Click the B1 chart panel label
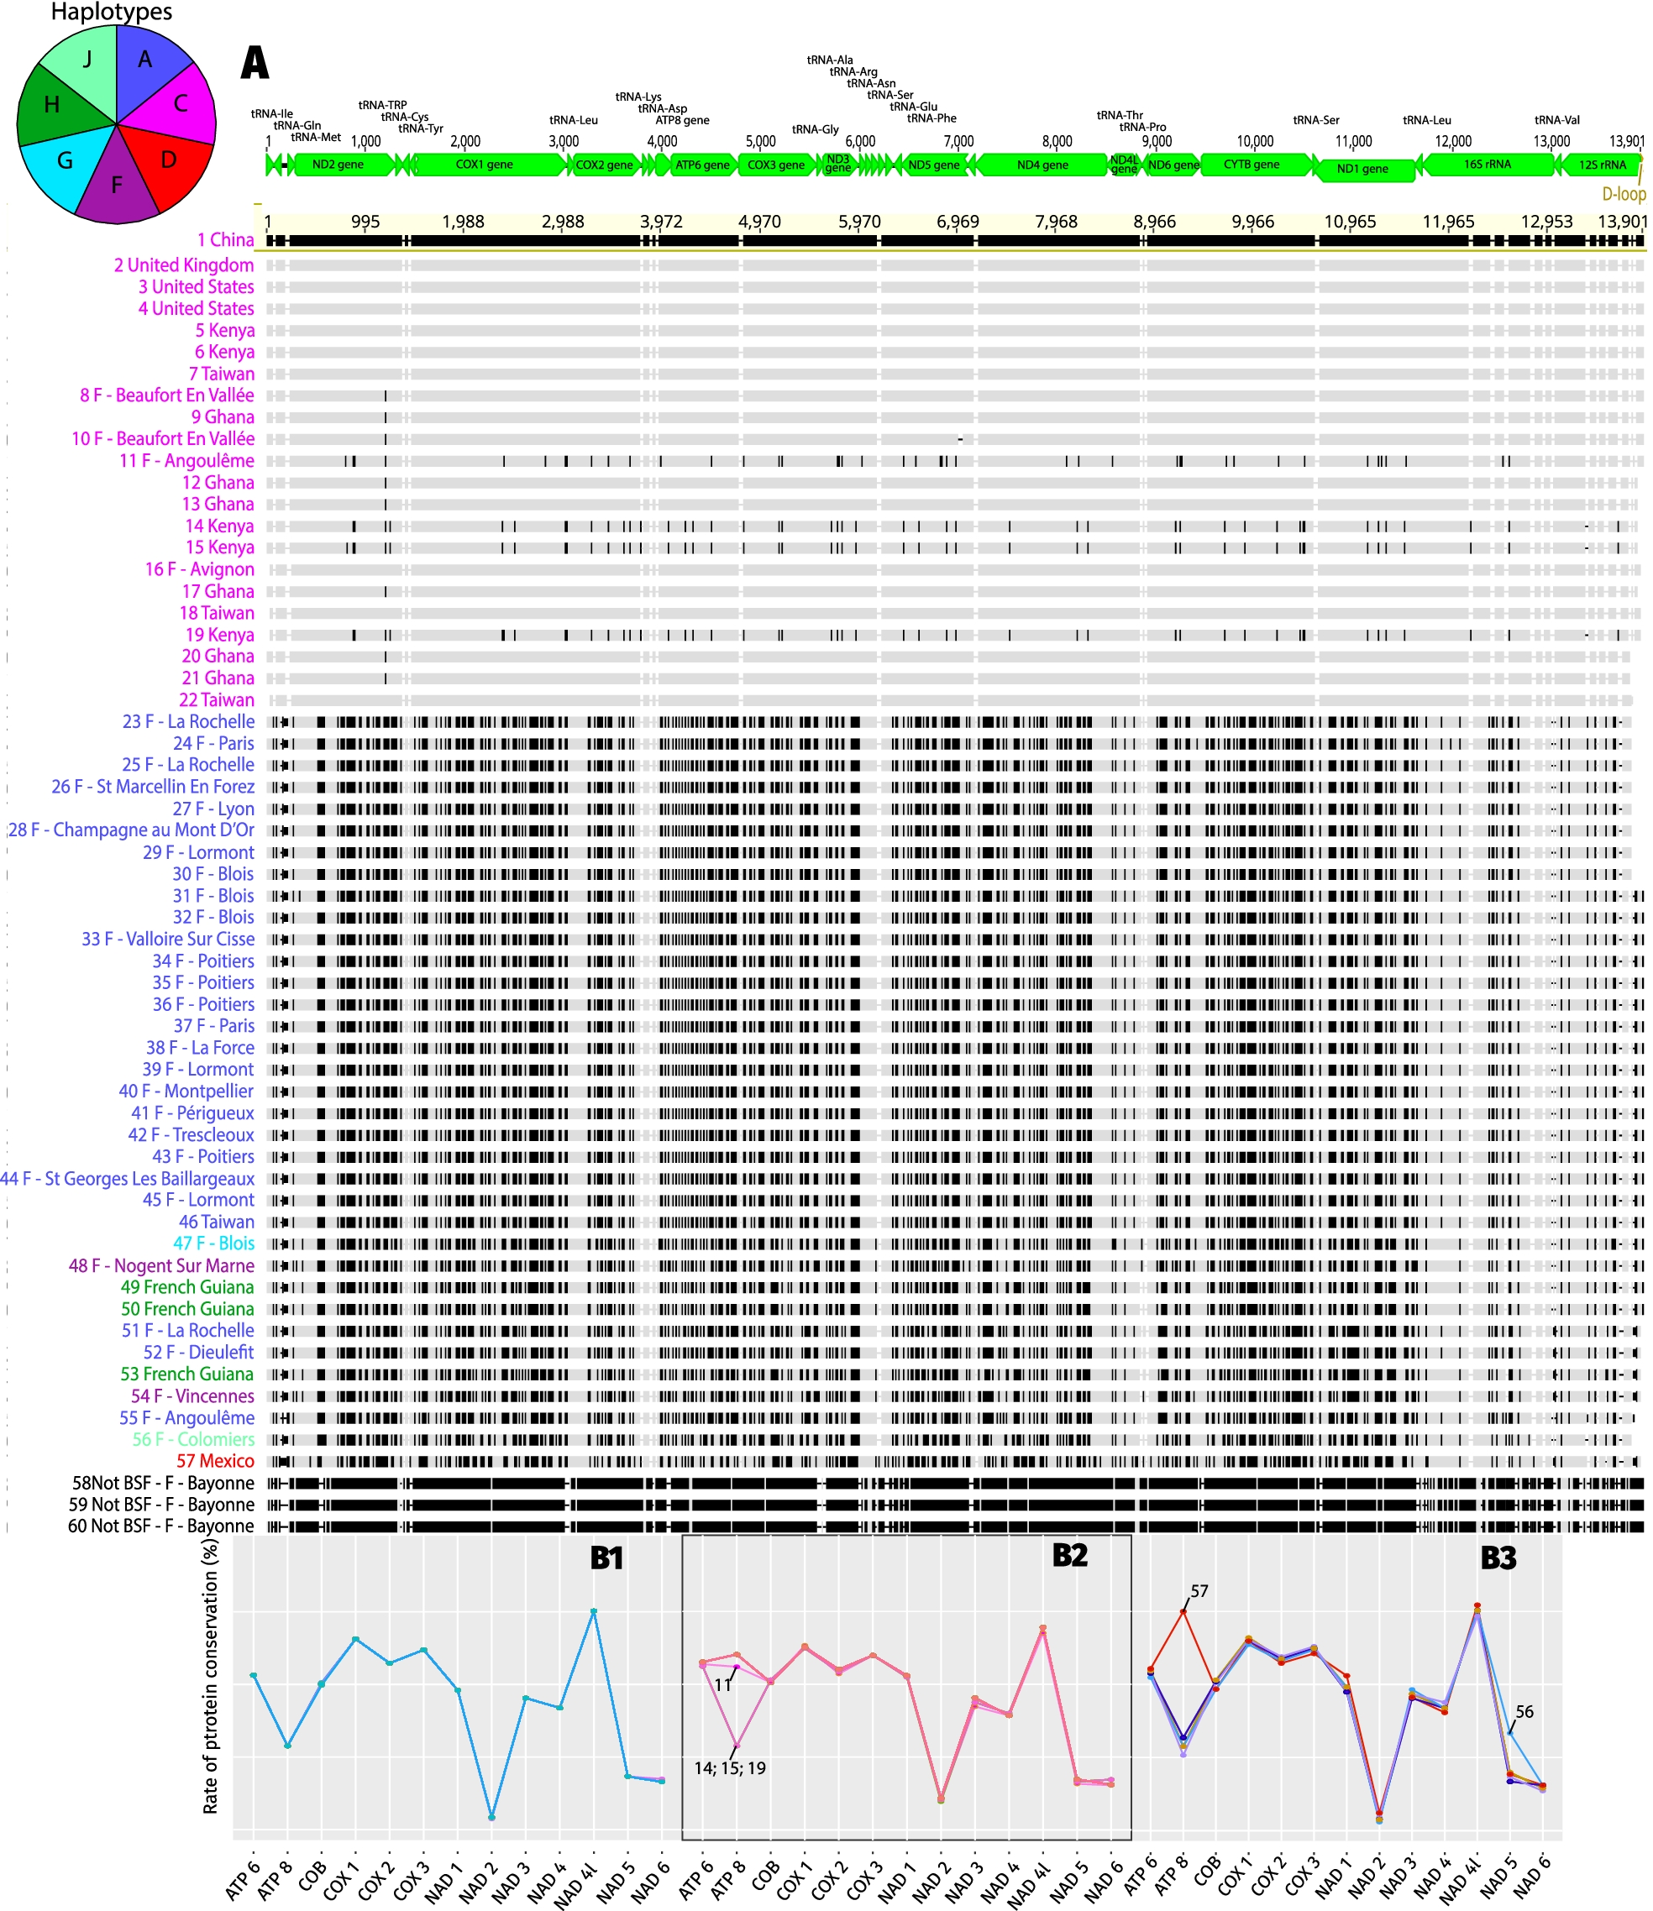Viewport: 1653px width, 1911px height. (607, 1558)
